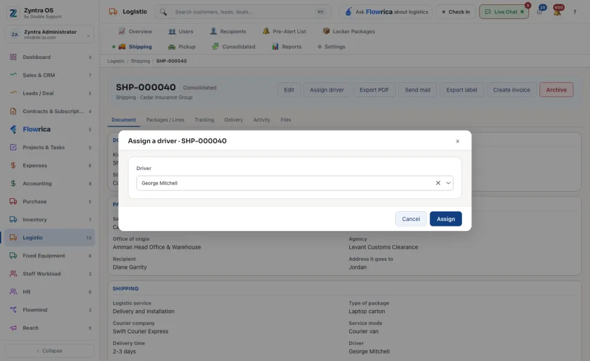590x361 pixels.
Task: Click the Export label button
Action: tap(462, 90)
